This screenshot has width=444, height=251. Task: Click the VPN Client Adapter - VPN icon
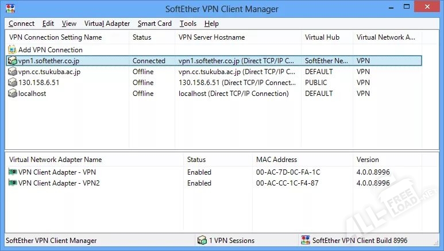coord(13,172)
